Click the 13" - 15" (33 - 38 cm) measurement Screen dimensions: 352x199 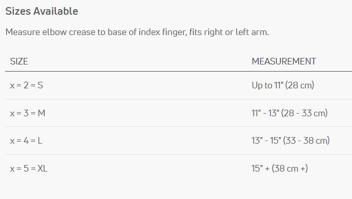tap(291, 141)
